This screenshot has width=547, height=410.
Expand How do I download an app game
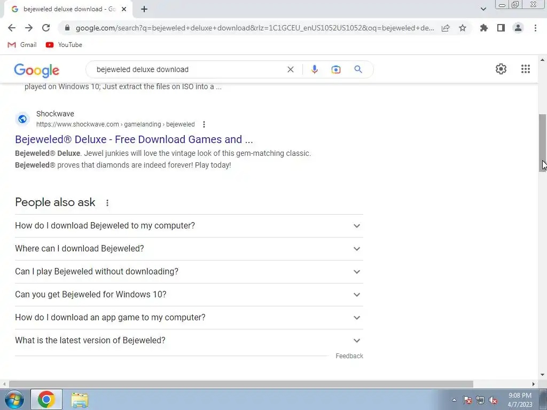tap(189, 318)
